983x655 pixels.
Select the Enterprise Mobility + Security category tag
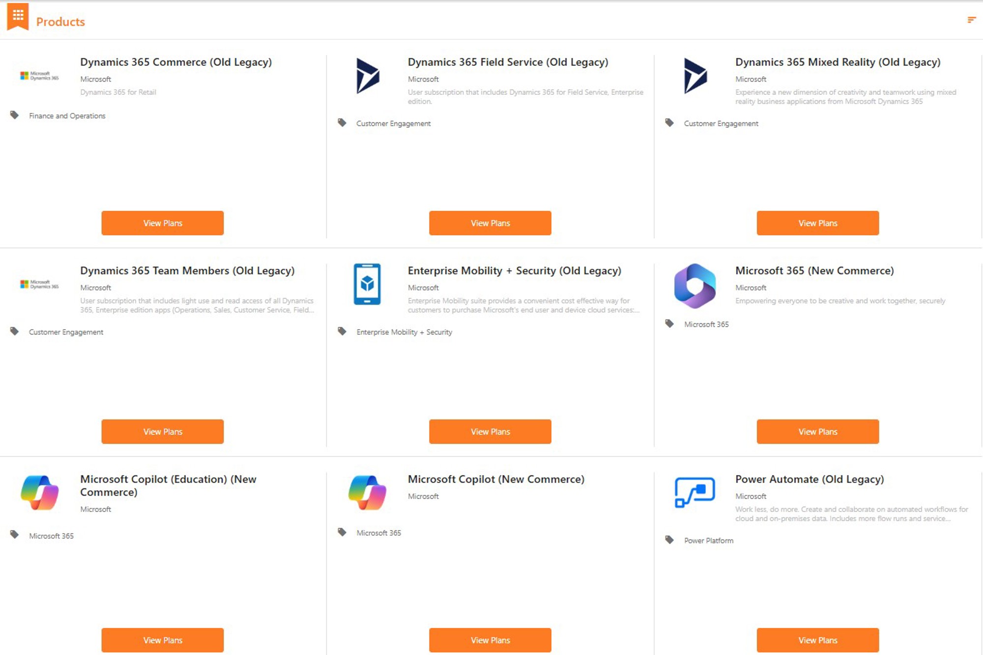point(404,332)
